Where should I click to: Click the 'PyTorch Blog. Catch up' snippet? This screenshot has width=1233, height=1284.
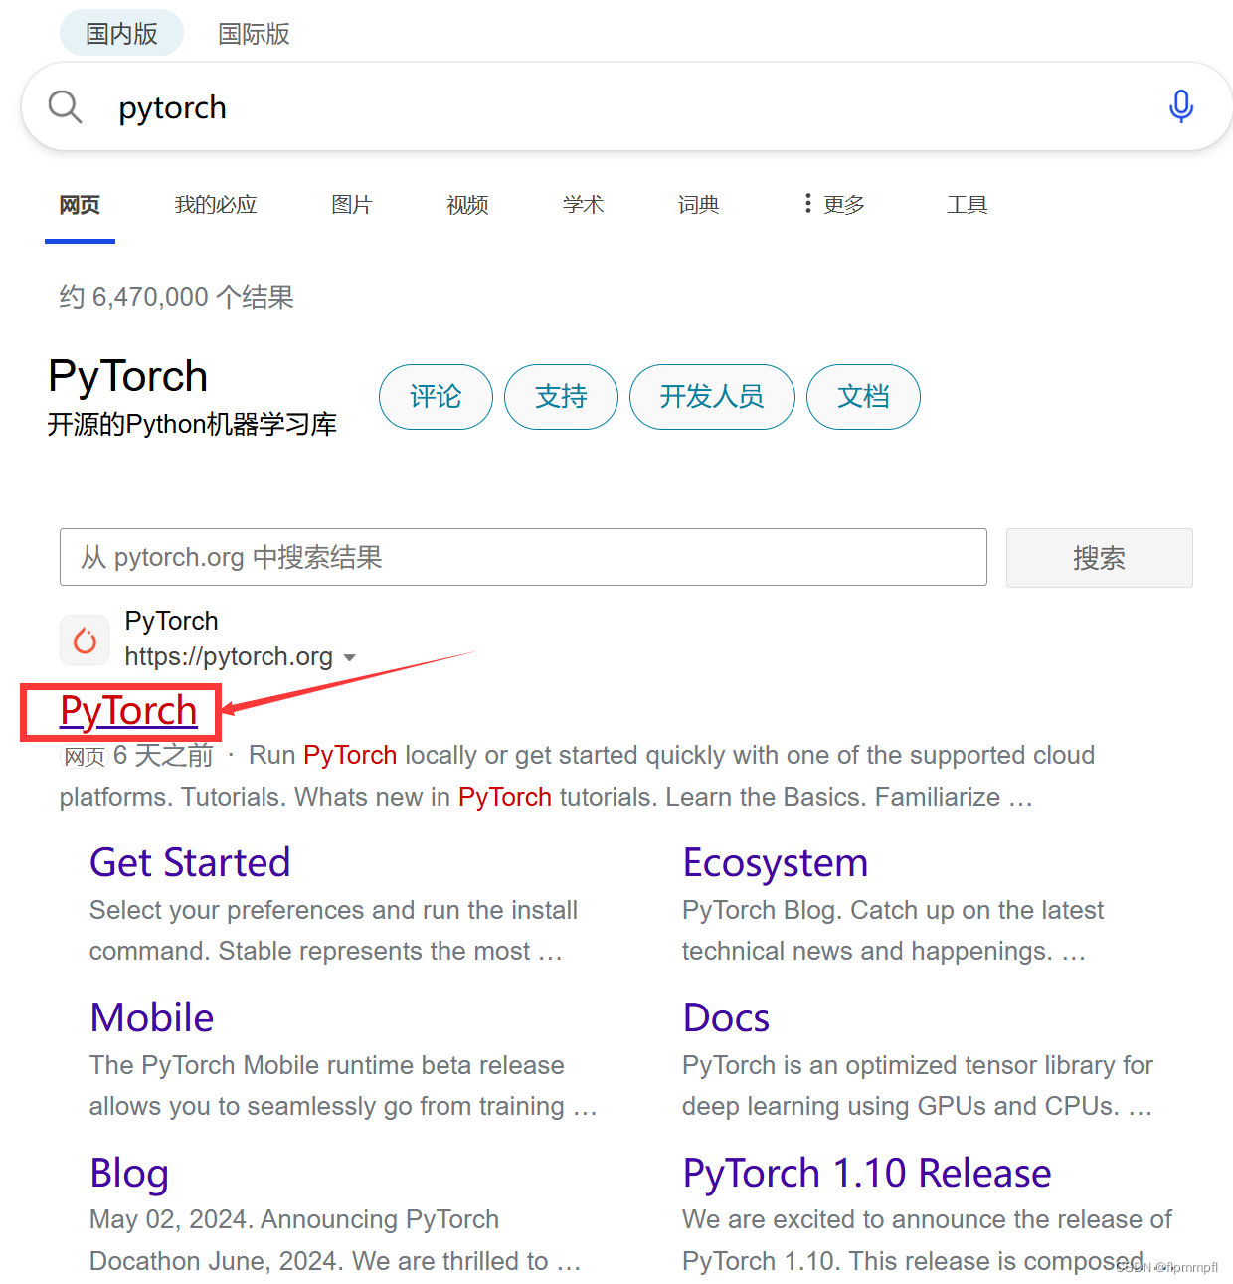pyautogui.click(x=893, y=931)
